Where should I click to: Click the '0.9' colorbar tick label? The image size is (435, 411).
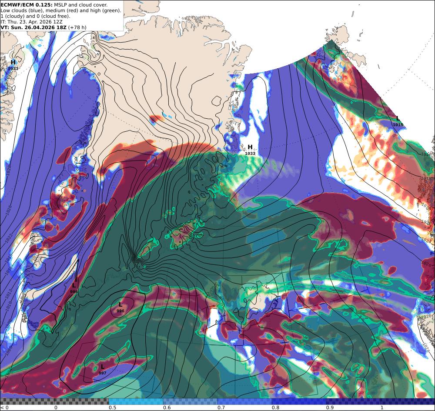click(330, 408)
